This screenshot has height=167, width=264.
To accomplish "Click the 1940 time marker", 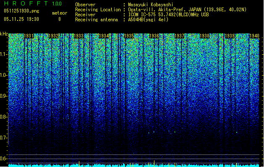I will (x=254, y=36).
